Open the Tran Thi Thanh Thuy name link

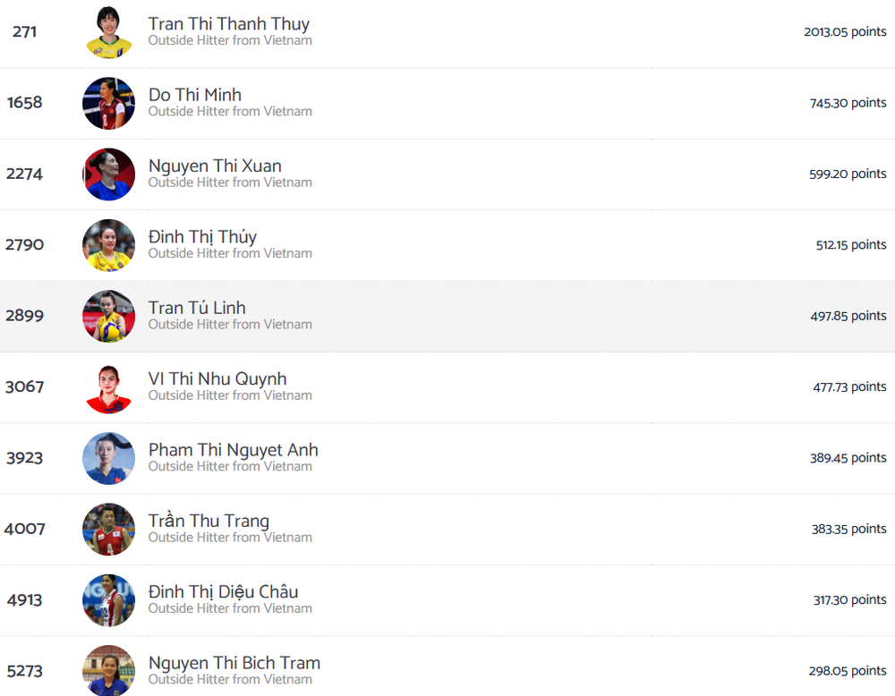coord(229,24)
